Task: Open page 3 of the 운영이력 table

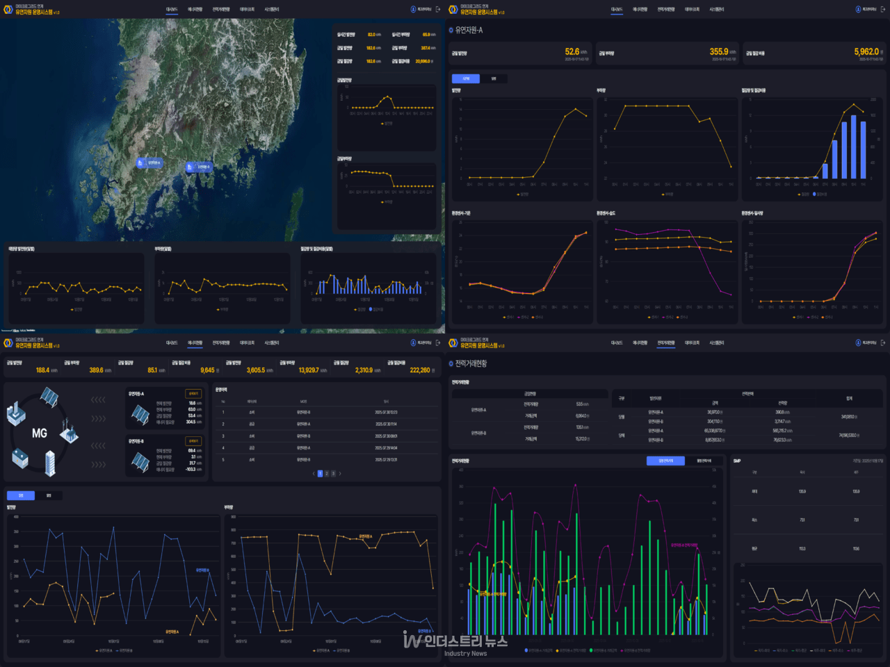Action: tap(333, 473)
